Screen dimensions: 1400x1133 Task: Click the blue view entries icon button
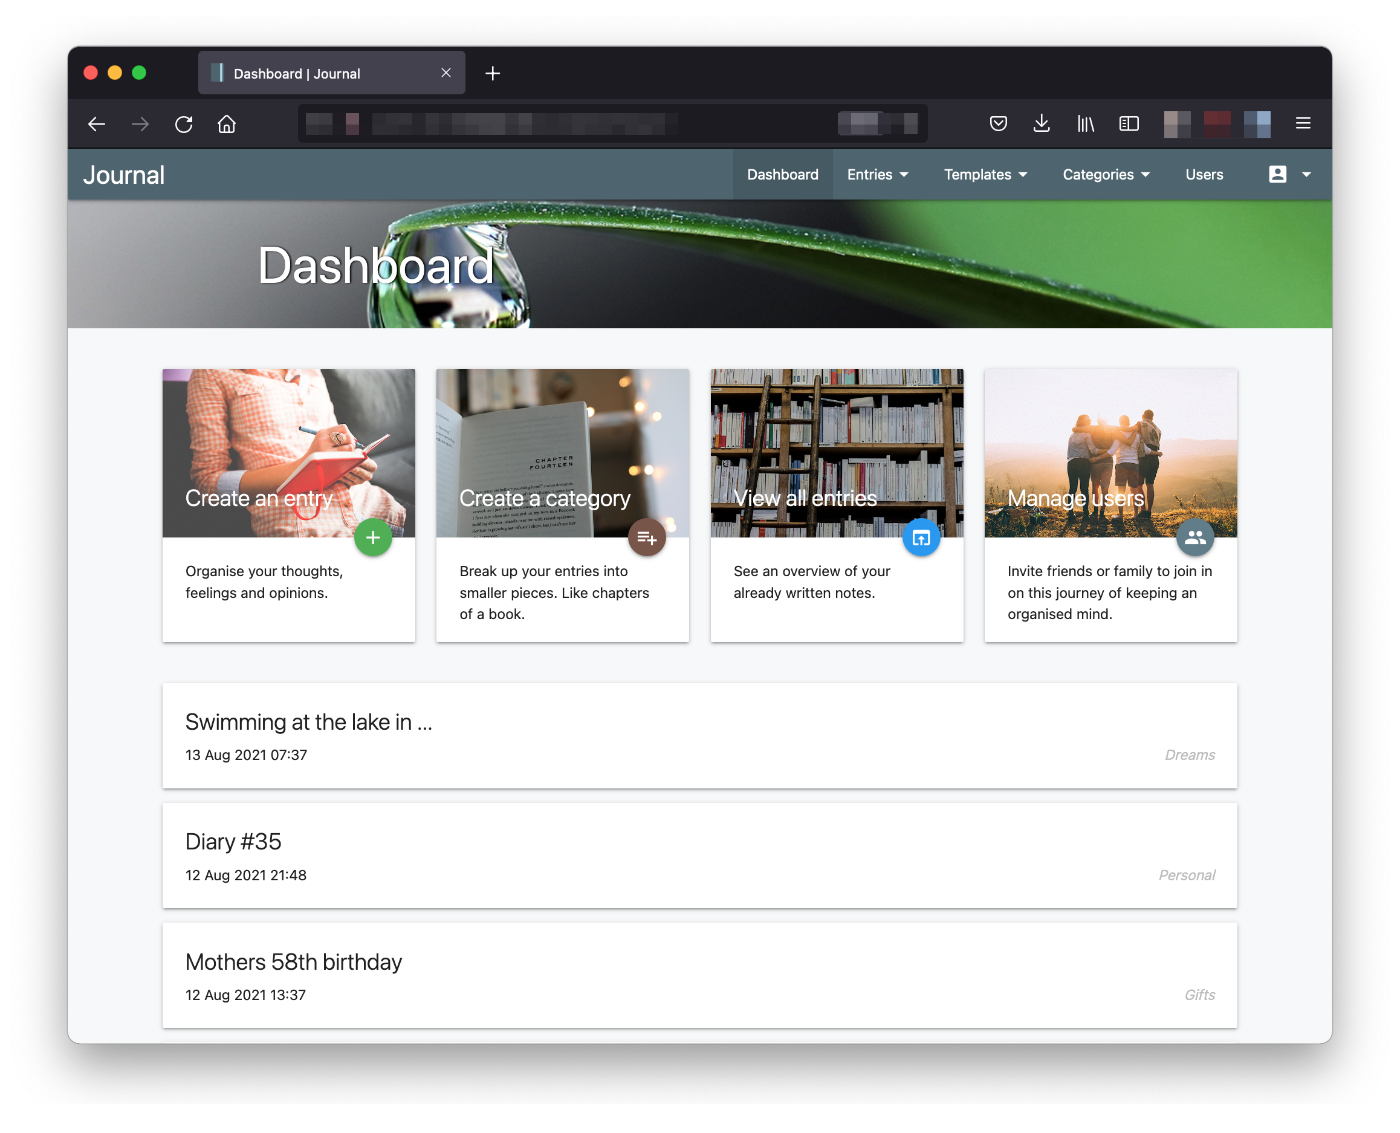coord(921,537)
